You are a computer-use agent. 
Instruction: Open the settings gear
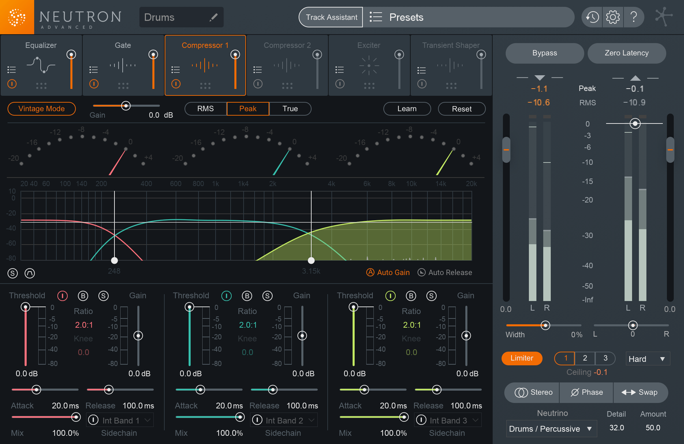tap(613, 17)
